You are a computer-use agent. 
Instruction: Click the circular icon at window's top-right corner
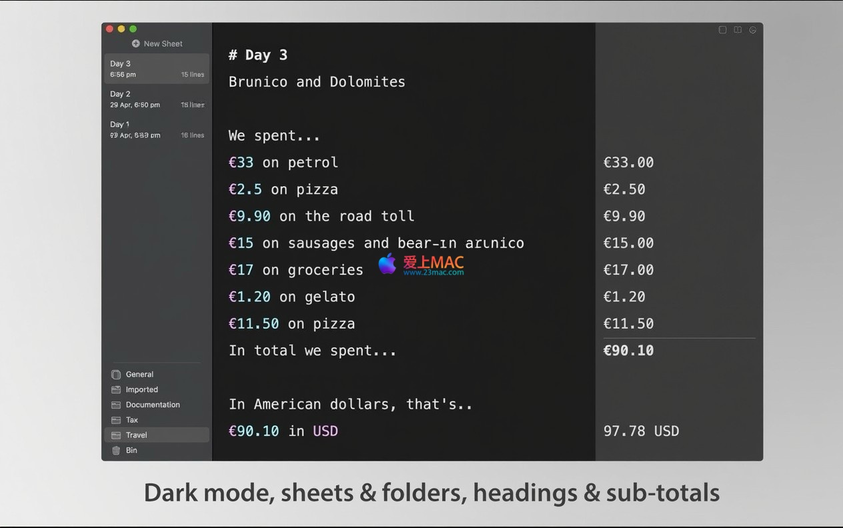tap(753, 30)
